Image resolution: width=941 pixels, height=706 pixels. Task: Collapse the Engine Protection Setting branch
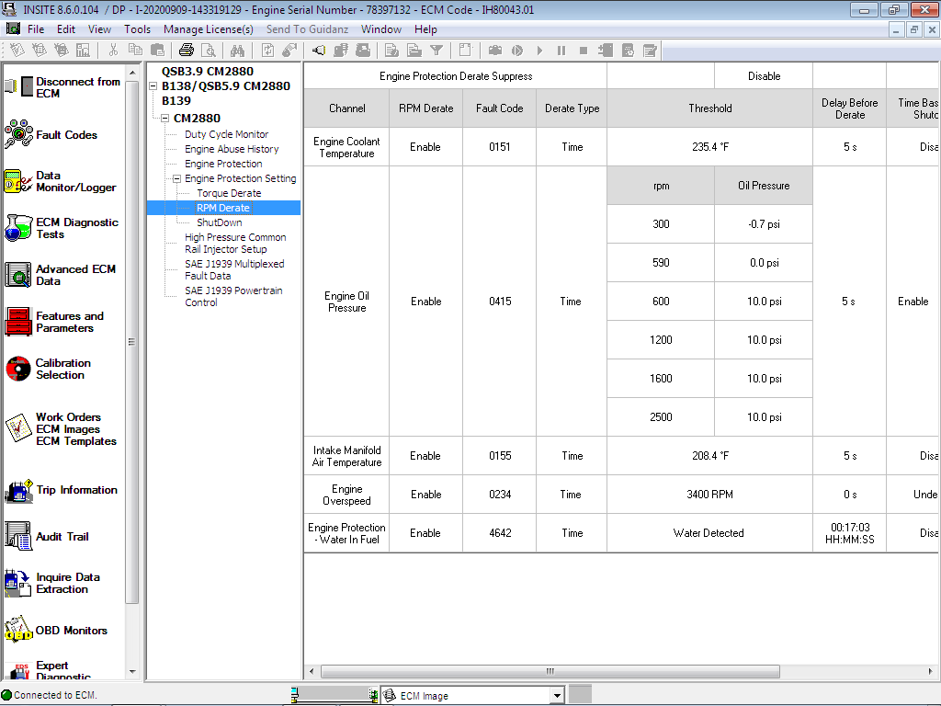point(175,178)
